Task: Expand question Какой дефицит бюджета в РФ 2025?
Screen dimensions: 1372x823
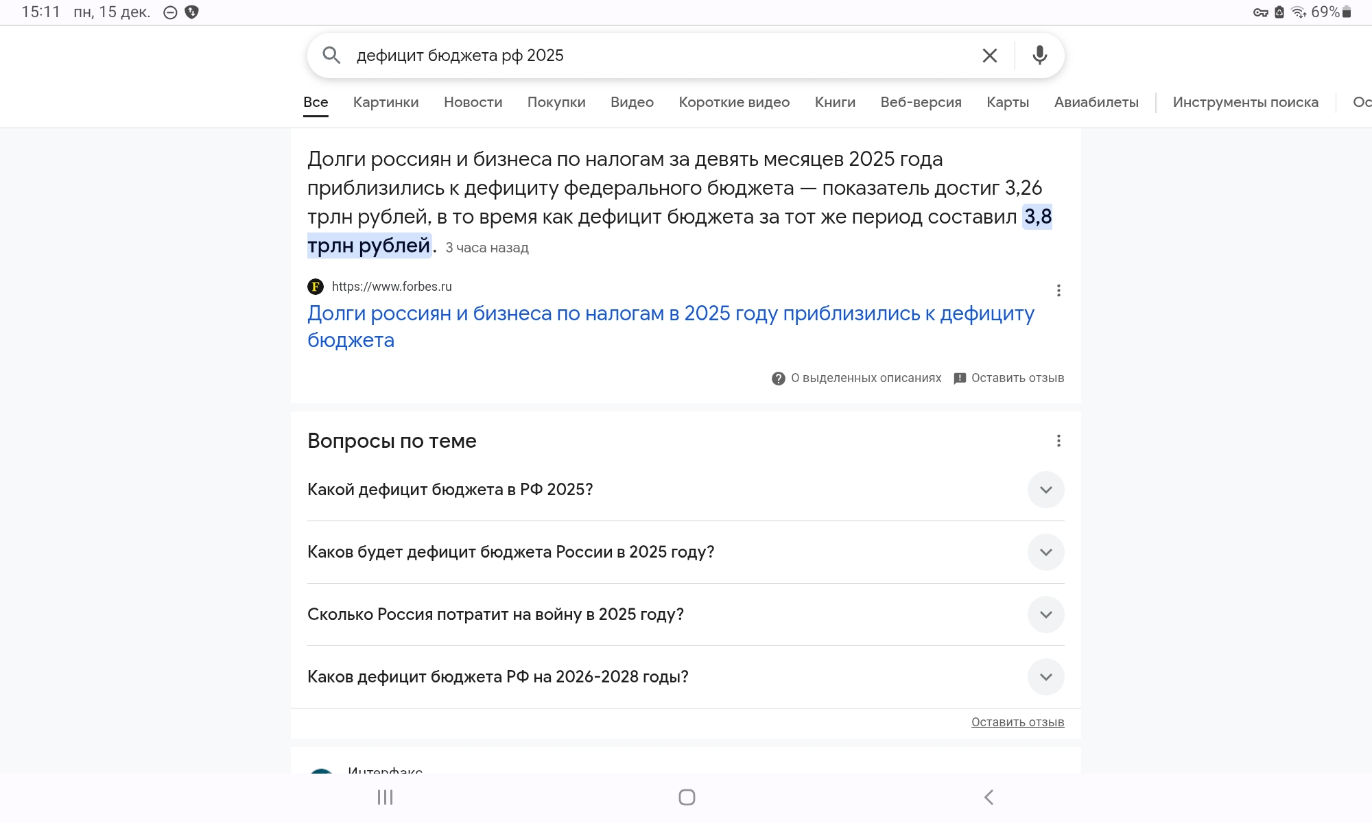Action: tap(1045, 490)
